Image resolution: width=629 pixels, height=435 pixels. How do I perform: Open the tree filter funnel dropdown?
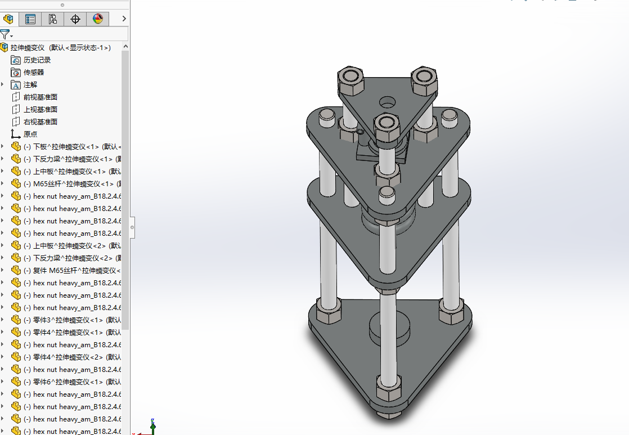click(6, 34)
